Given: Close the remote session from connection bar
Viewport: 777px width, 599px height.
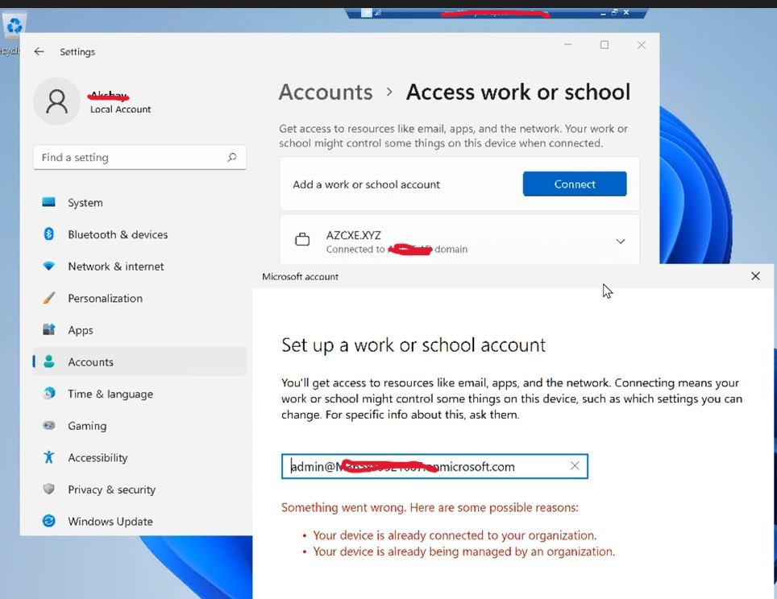Looking at the screenshot, I should [626, 12].
